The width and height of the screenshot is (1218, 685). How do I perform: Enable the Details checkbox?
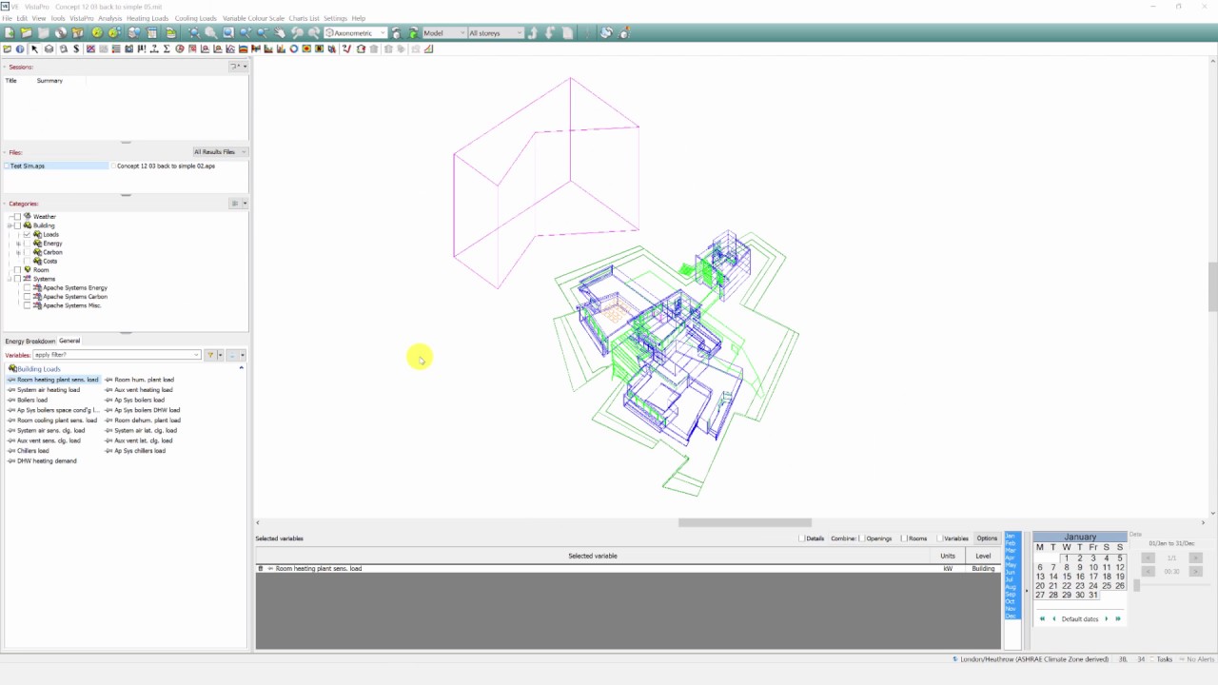(802, 538)
